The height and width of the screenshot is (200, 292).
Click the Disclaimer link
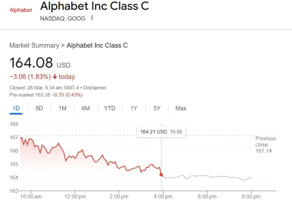coord(95,88)
